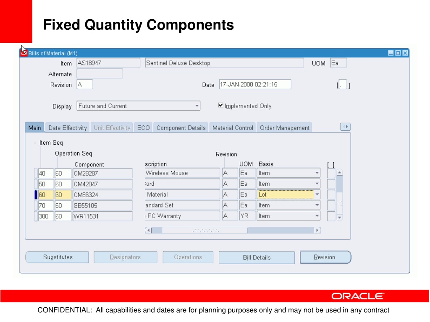Maximize the Bills of Material window

(398, 53)
